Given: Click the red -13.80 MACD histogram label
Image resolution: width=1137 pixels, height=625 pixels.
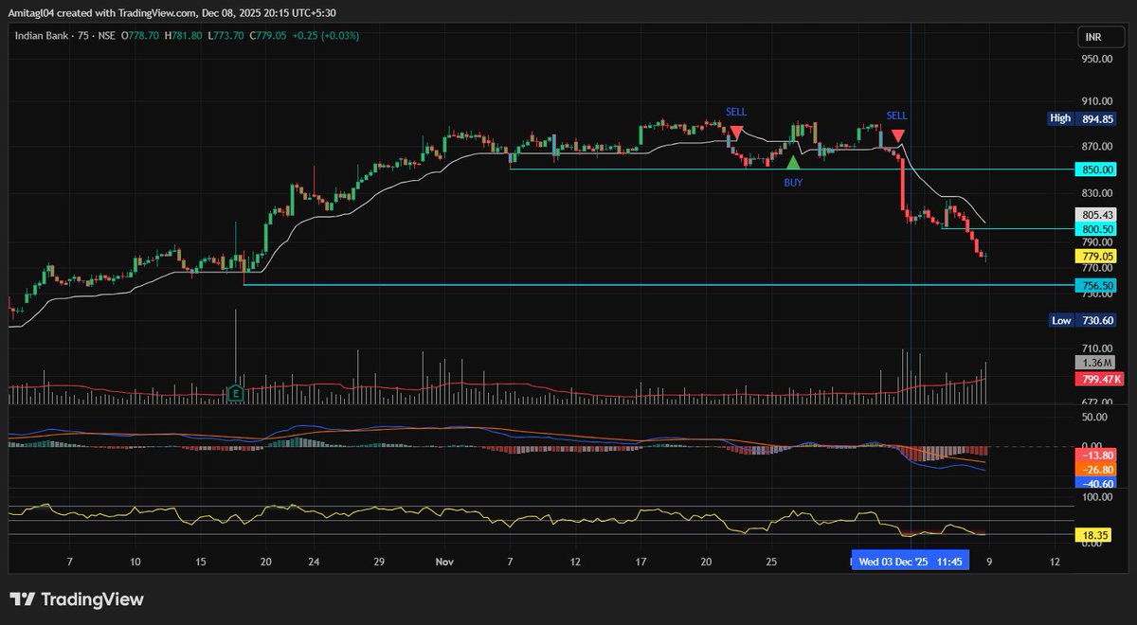Looking at the screenshot, I should pyautogui.click(x=1096, y=455).
